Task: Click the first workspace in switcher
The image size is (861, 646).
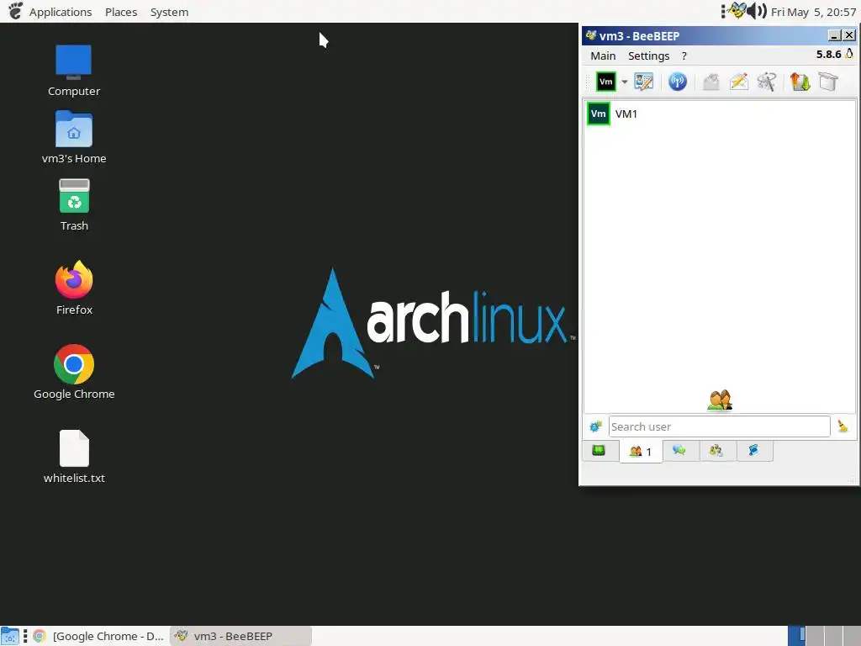Action: pyautogui.click(x=796, y=636)
